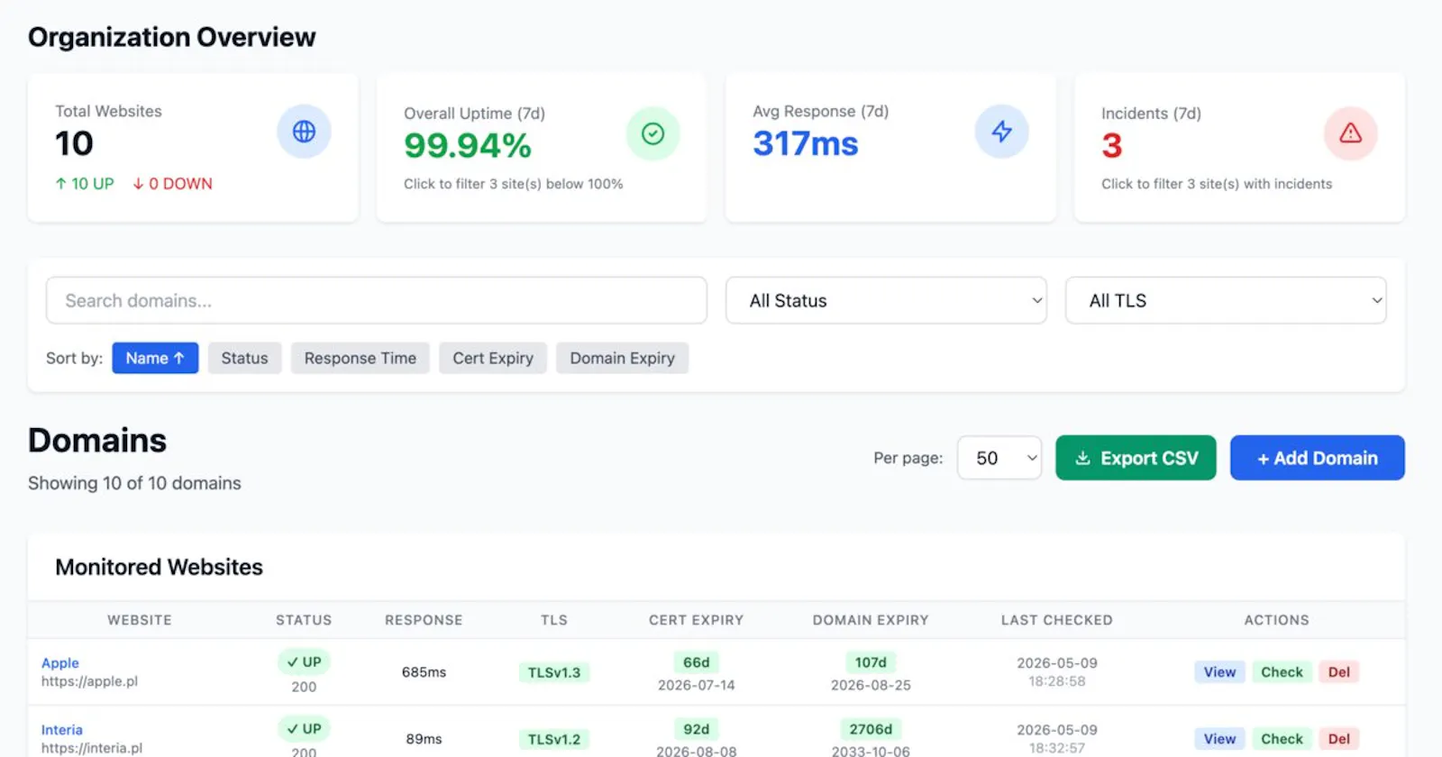
Task: Open the Per page 50 dropdown
Action: pyautogui.click(x=999, y=458)
